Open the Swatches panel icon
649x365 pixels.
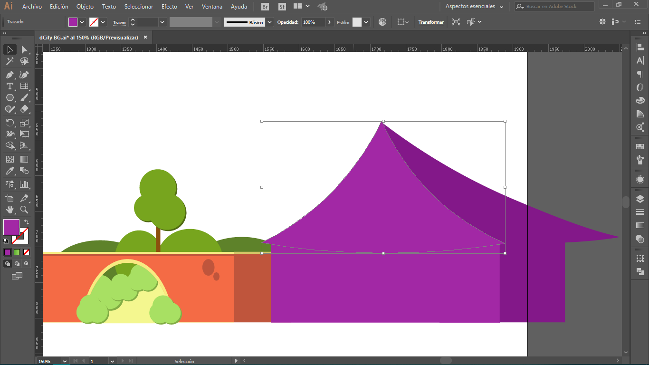[x=640, y=146]
